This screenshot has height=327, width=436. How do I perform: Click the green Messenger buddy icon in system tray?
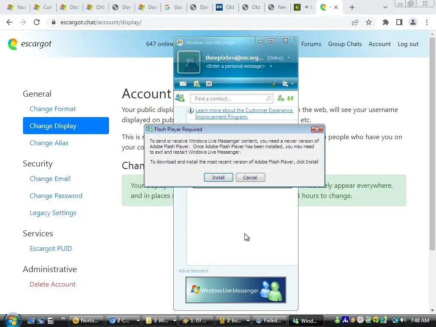coord(337,320)
